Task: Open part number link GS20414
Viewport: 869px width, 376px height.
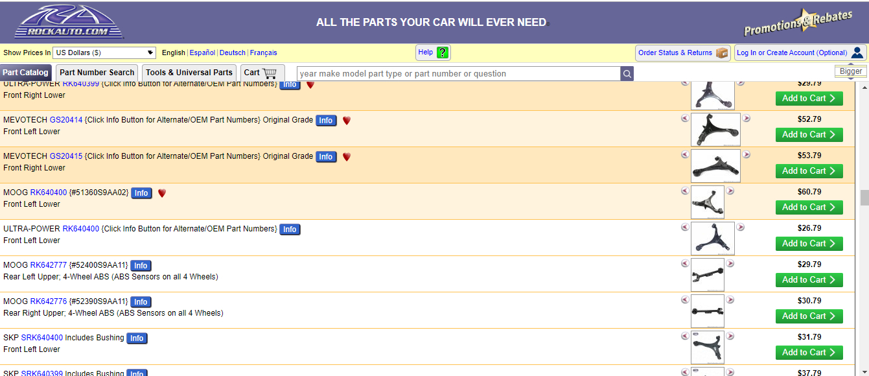Action: pos(66,120)
